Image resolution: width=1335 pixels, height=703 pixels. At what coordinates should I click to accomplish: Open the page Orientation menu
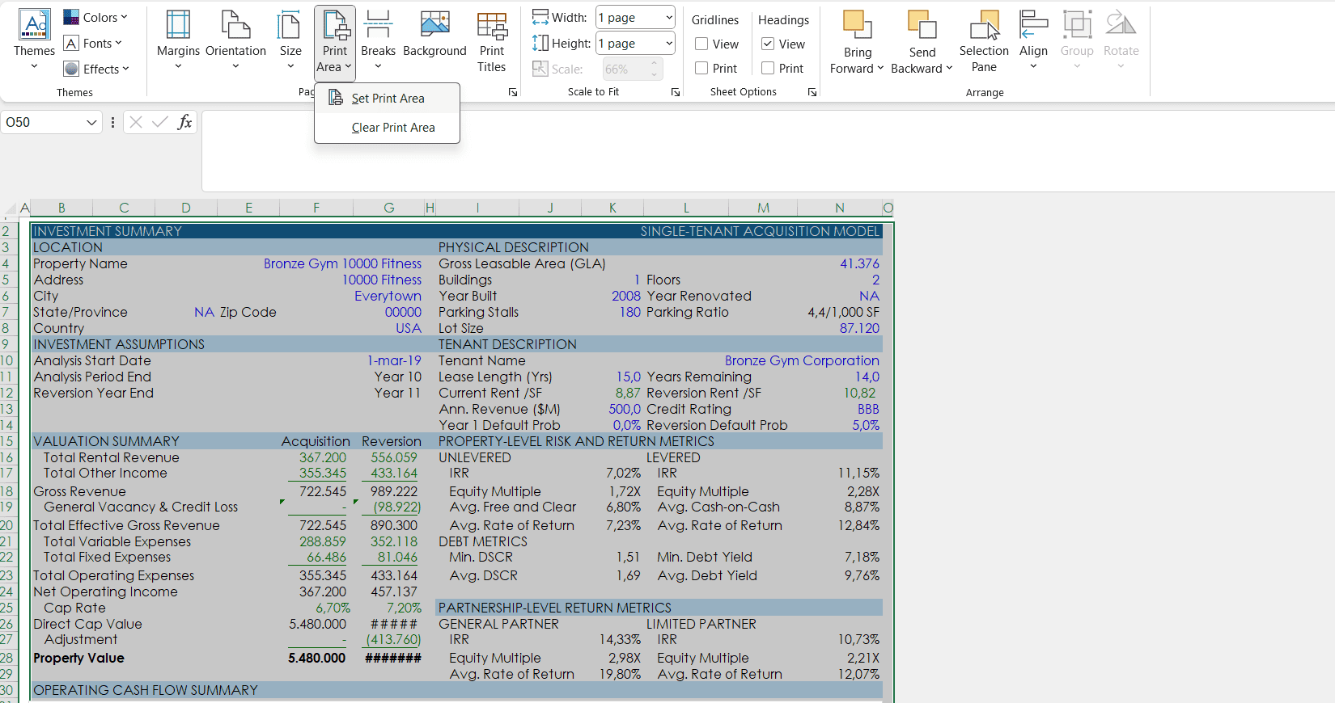pyautogui.click(x=235, y=40)
